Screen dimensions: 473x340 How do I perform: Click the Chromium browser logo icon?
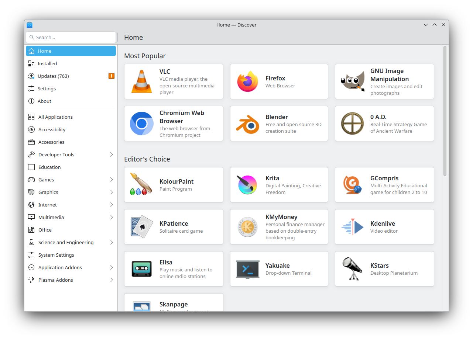tap(142, 124)
